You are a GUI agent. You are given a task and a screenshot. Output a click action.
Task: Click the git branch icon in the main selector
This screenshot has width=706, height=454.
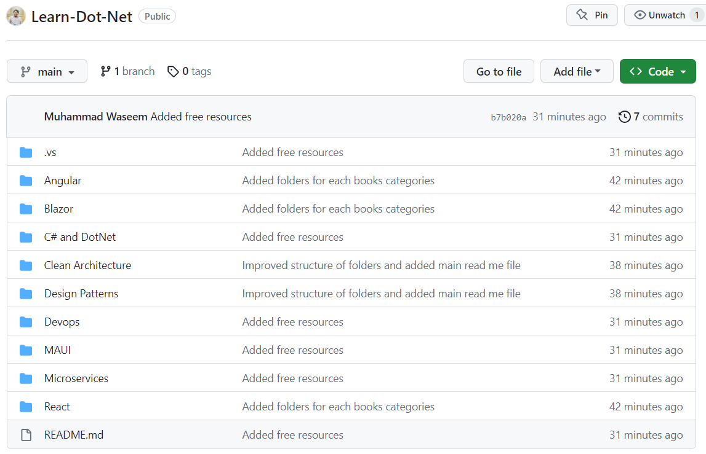tap(26, 71)
